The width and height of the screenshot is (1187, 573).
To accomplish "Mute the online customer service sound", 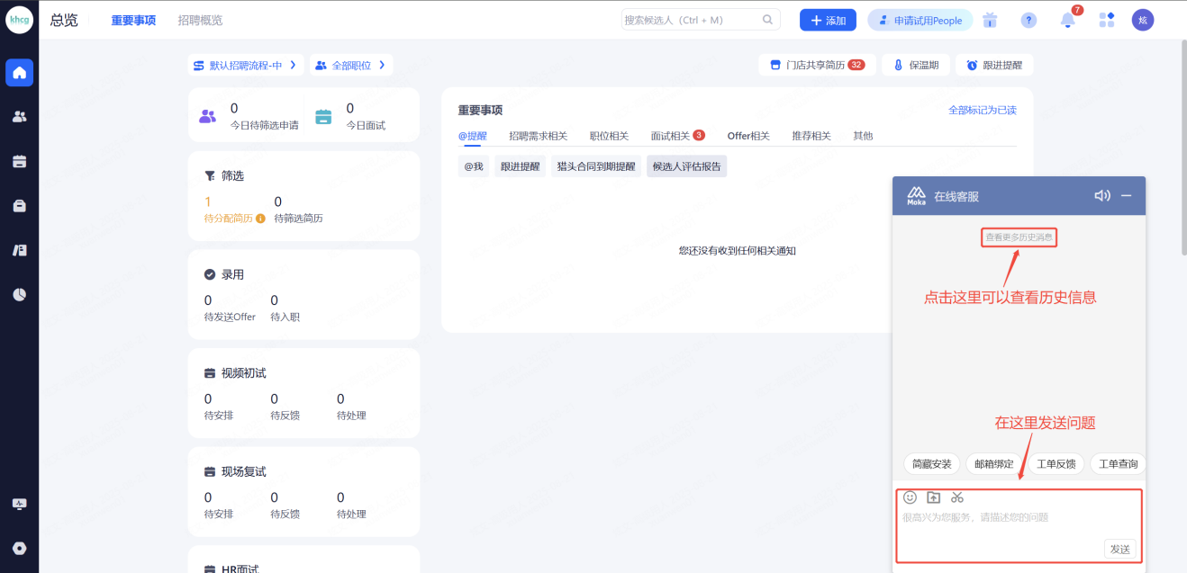I will (x=1101, y=195).
